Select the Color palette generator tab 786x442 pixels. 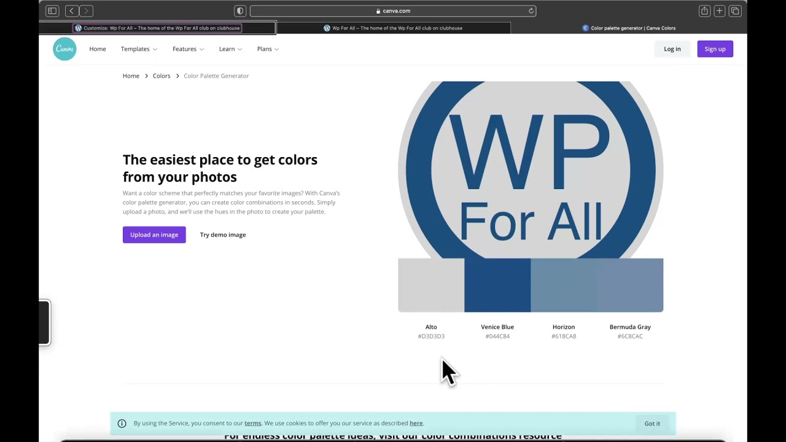629,28
